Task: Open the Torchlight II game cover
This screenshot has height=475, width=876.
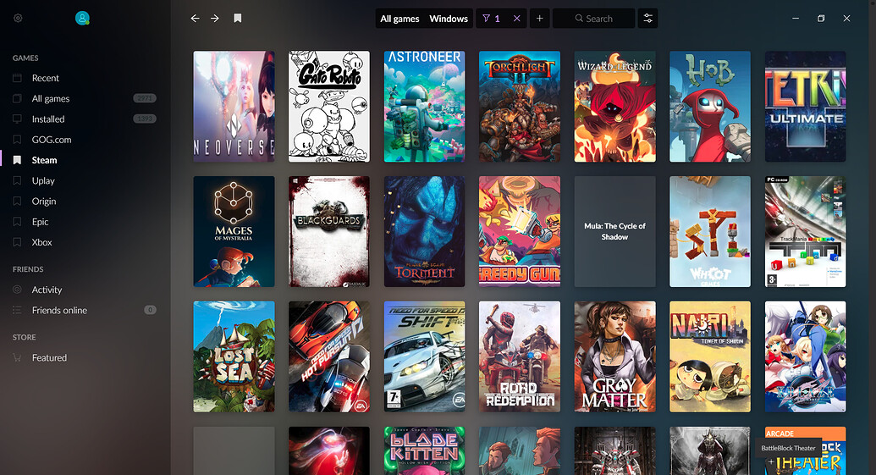Action: click(520, 107)
